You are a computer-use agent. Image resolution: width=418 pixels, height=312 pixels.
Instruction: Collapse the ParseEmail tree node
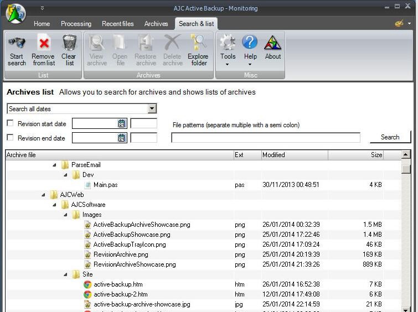coord(54,165)
